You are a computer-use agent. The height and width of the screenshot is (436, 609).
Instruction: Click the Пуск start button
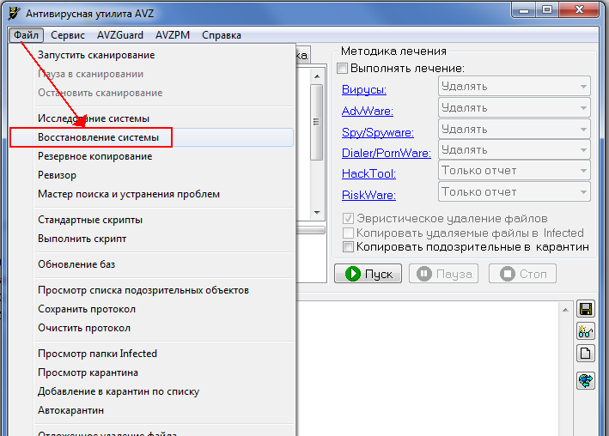pos(368,274)
